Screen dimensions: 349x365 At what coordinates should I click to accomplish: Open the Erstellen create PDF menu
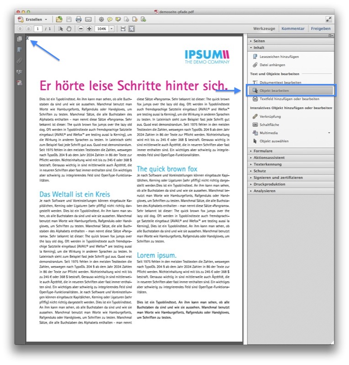coord(32,19)
